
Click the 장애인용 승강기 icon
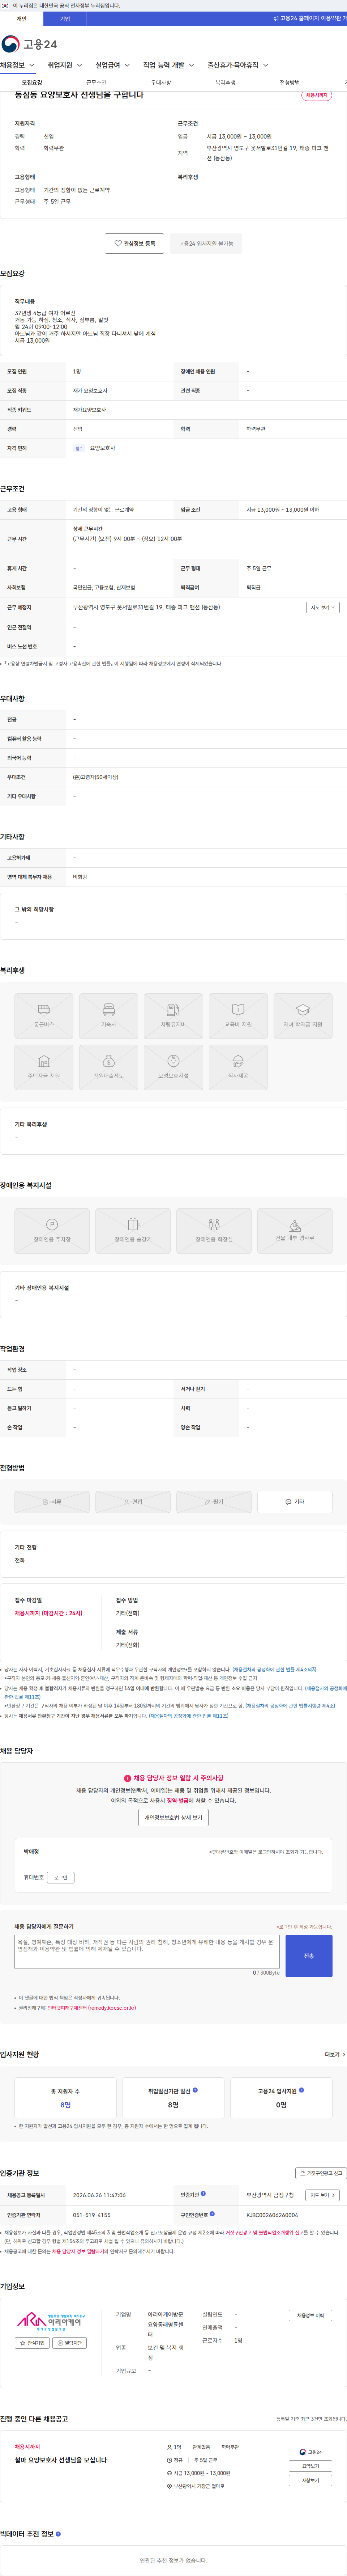coord(133,1231)
